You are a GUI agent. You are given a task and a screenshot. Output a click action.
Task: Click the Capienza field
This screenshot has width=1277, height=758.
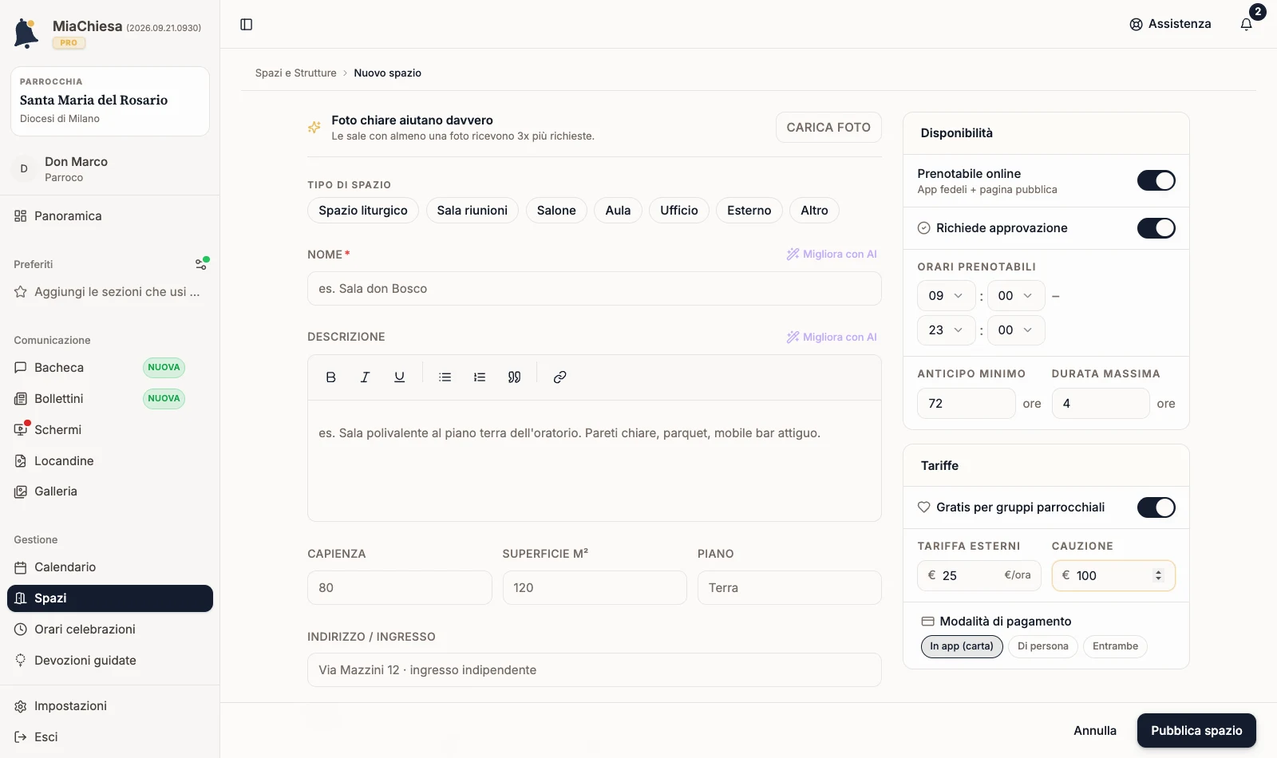[x=400, y=588]
